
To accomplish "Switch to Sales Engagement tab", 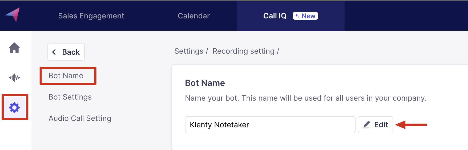I will (x=91, y=16).
